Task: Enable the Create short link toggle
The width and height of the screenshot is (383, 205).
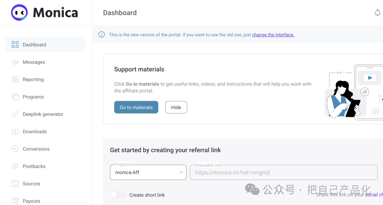Action: tap(118, 195)
